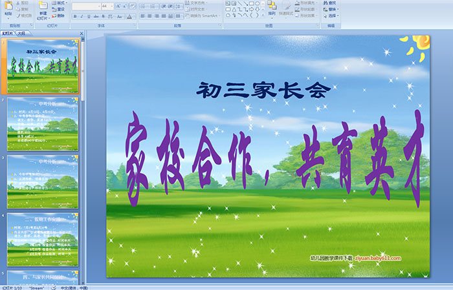The width and height of the screenshot is (453, 290).
Task: Click the Bullets list icon
Action: pos(143,6)
